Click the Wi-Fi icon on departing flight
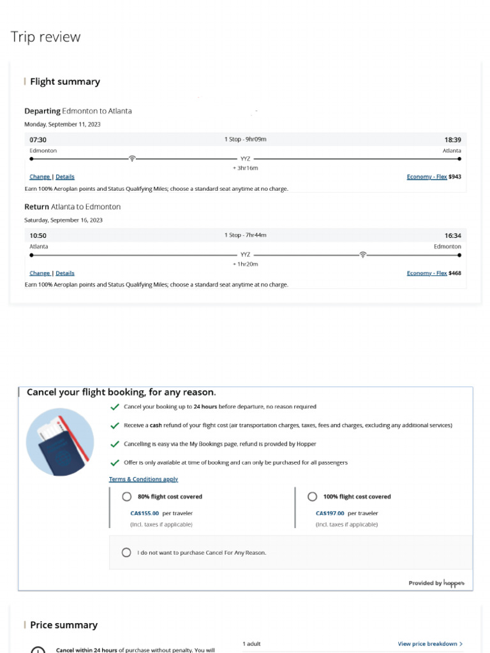This screenshot has height=653, width=490. pyautogui.click(x=132, y=158)
